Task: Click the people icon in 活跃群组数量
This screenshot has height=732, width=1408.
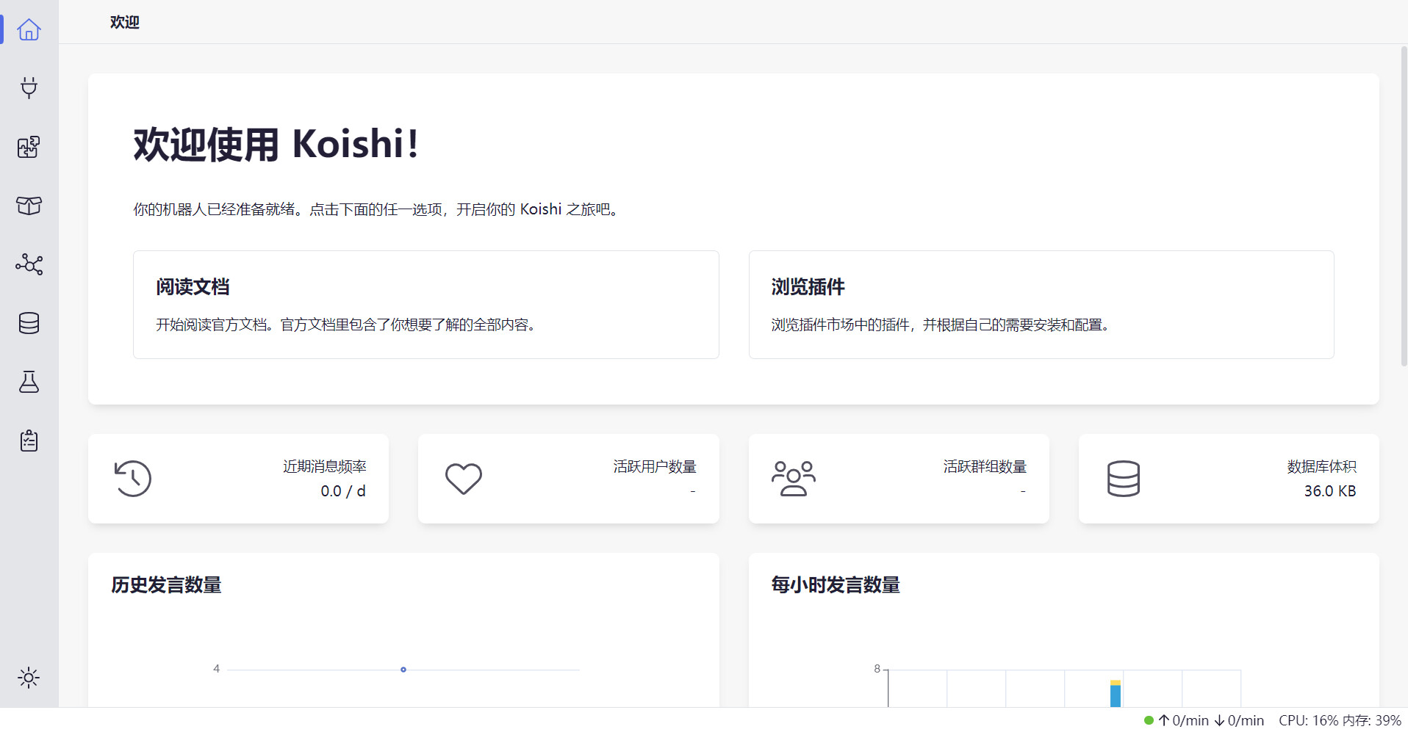Action: click(x=793, y=479)
